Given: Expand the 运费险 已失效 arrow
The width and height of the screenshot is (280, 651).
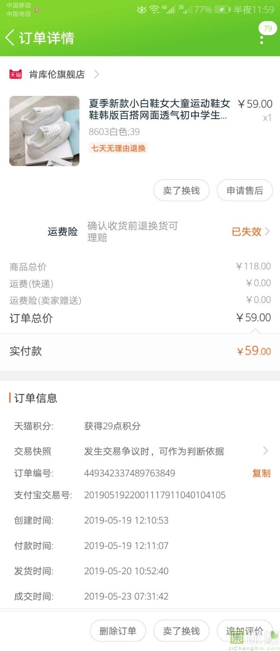Looking at the screenshot, I should point(267,232).
